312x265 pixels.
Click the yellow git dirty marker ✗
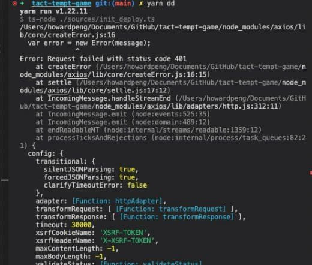(141, 4)
